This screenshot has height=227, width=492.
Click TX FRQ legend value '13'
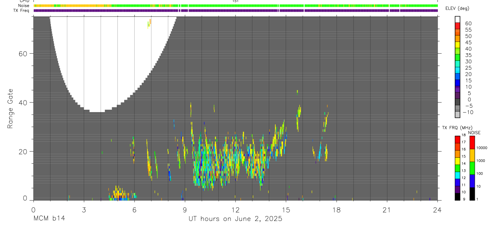(x=464, y=171)
